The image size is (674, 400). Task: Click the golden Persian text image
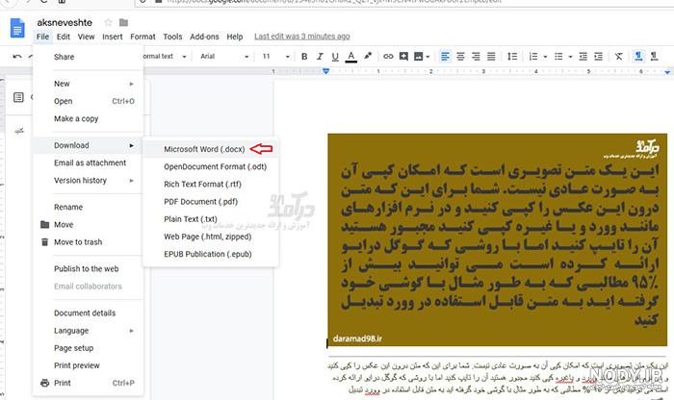pos(498,240)
